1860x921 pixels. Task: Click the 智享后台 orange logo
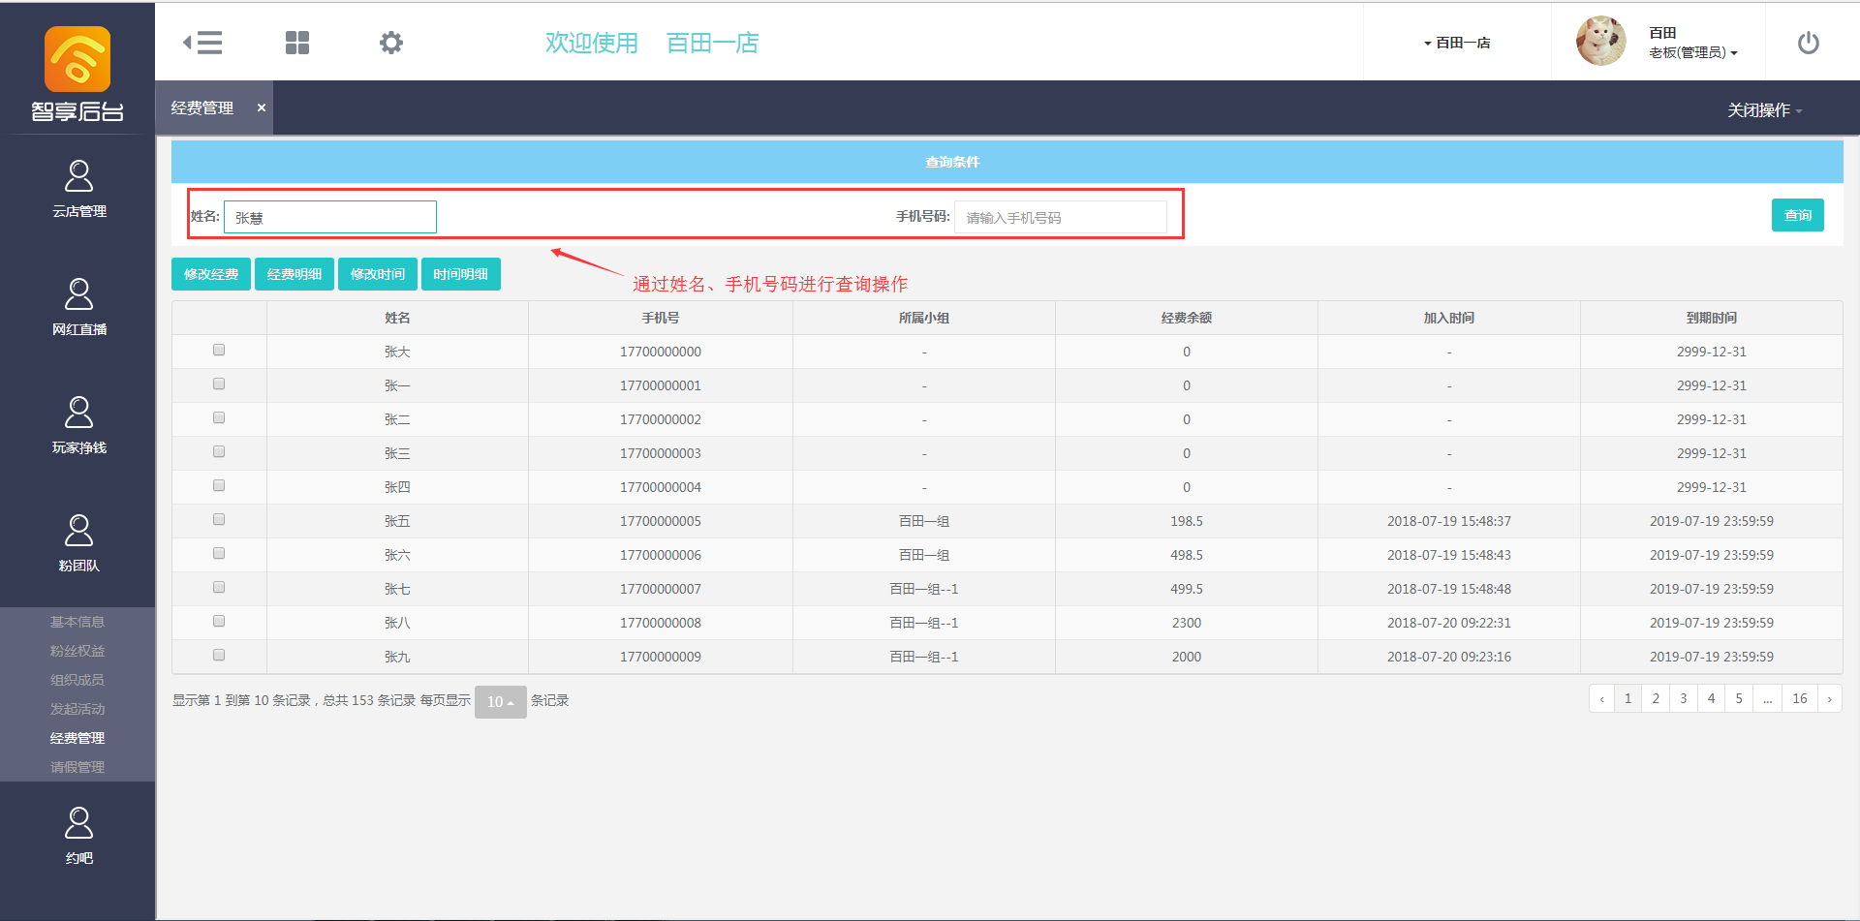77,59
